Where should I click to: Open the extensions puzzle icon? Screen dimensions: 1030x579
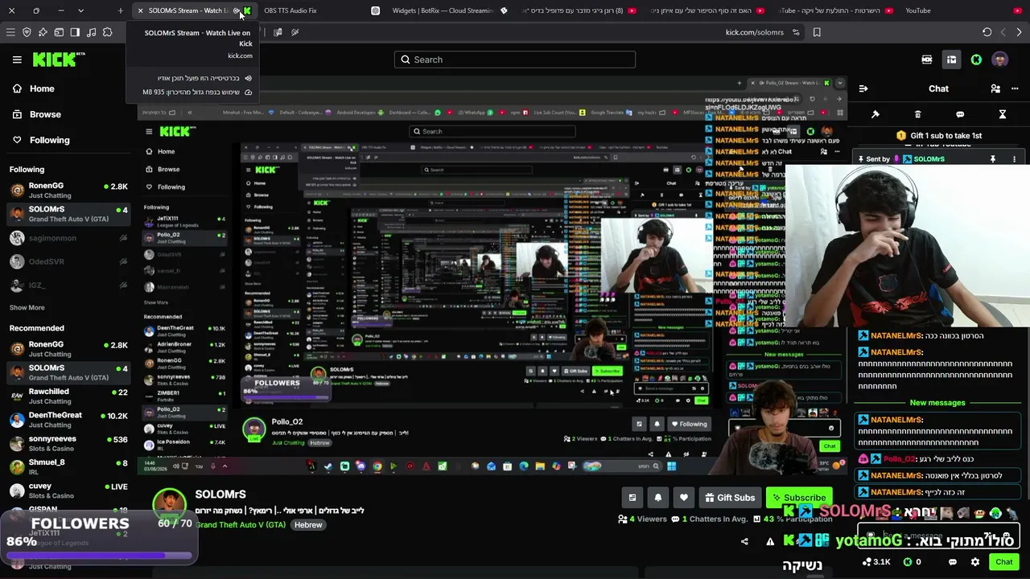coord(107,32)
